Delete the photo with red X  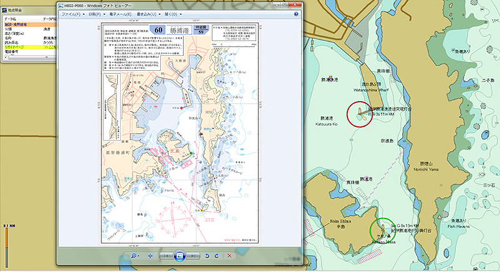point(229,256)
